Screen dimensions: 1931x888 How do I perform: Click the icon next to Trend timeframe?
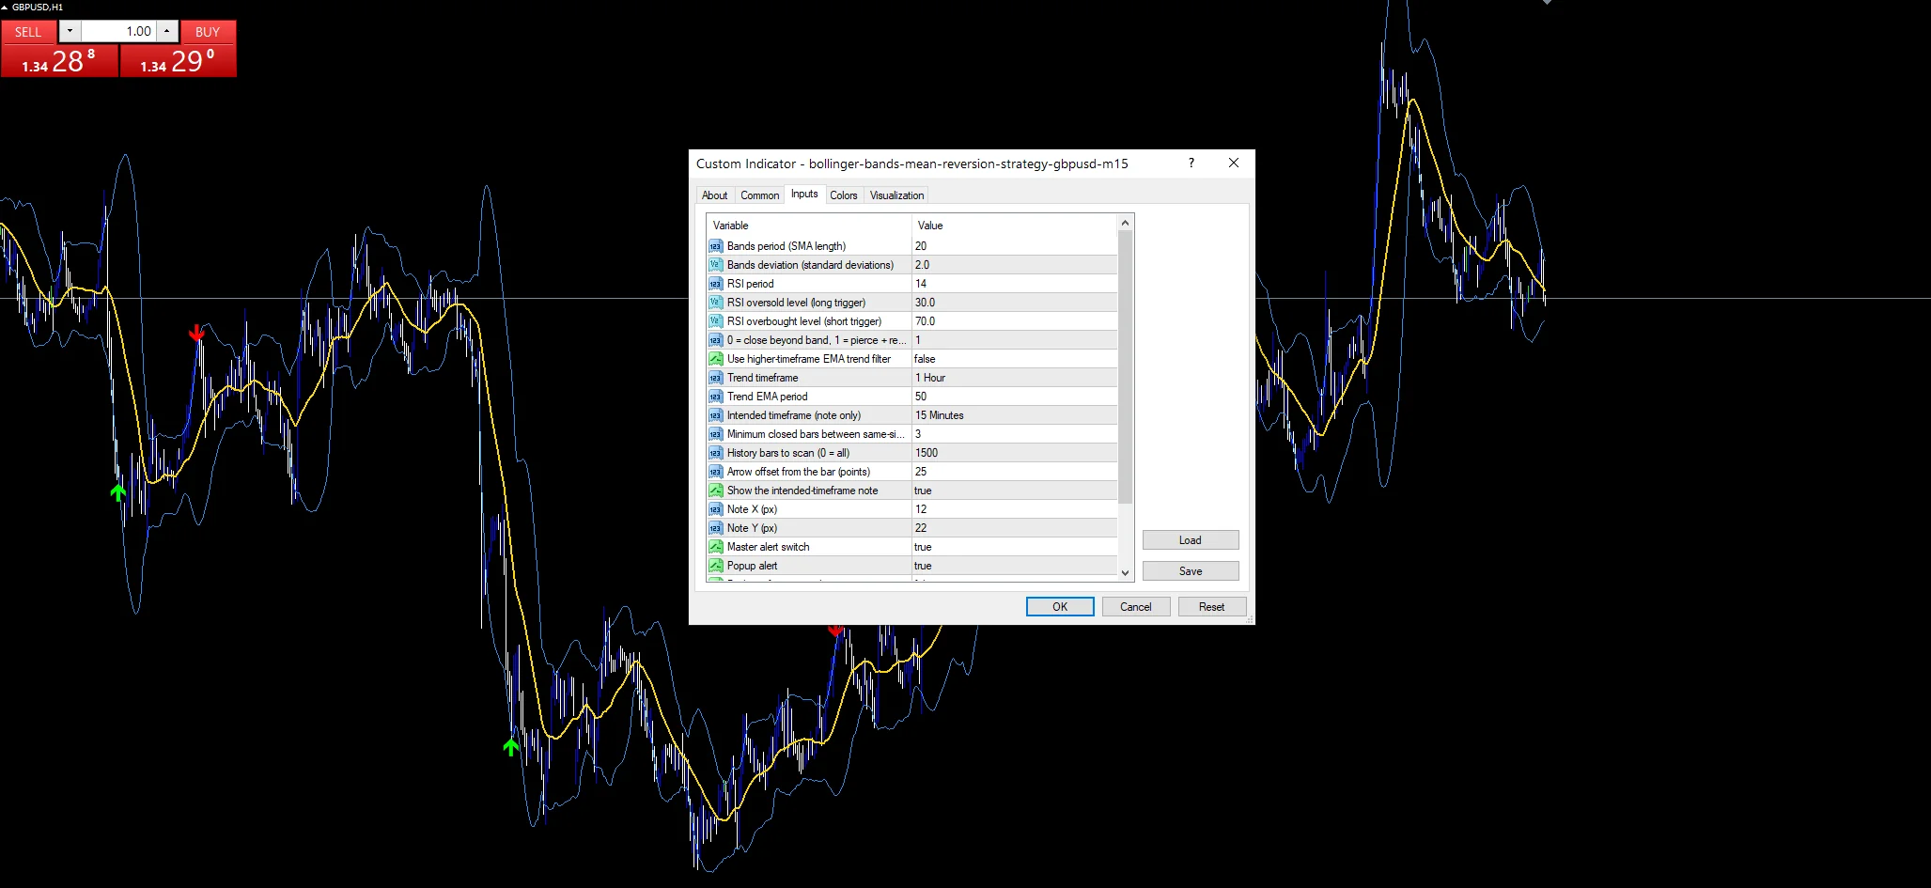pos(715,378)
